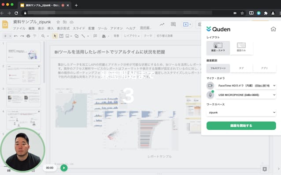281x175 pixels.
Task: Open the ファイル menu
Action: coord(19,28)
